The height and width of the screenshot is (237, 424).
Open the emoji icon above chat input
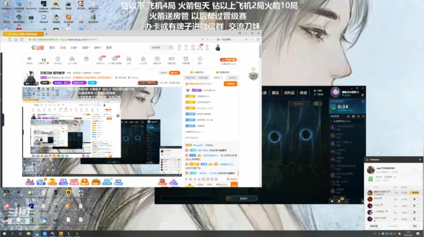pyautogui.click(x=186, y=179)
